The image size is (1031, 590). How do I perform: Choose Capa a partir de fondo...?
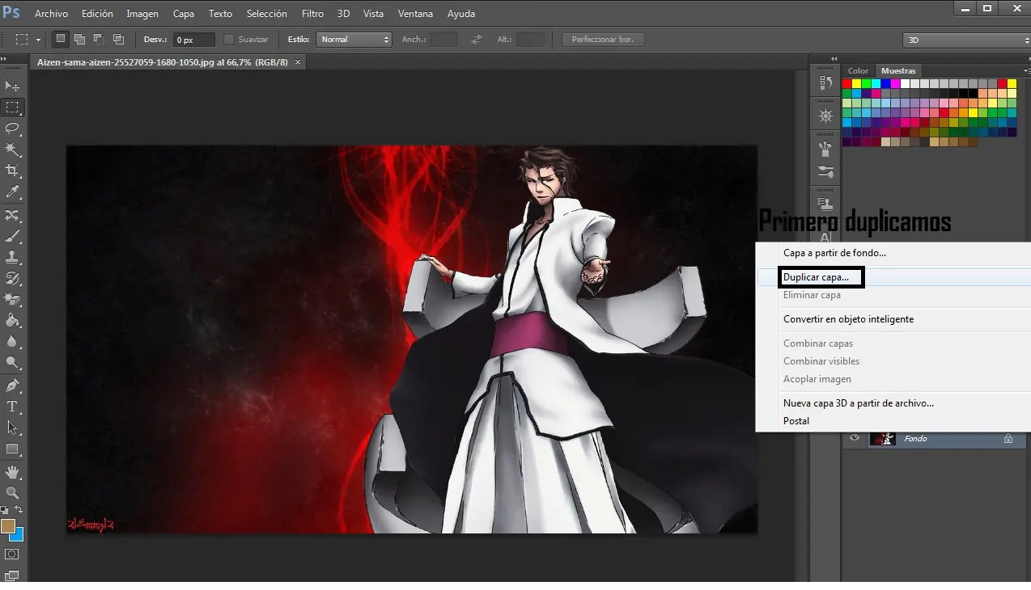[834, 253]
